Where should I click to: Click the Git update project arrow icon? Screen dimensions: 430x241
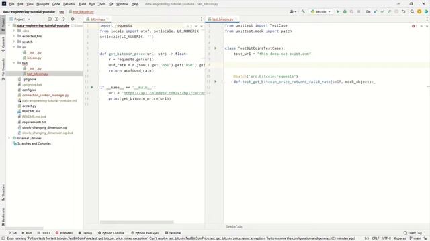point(376,12)
